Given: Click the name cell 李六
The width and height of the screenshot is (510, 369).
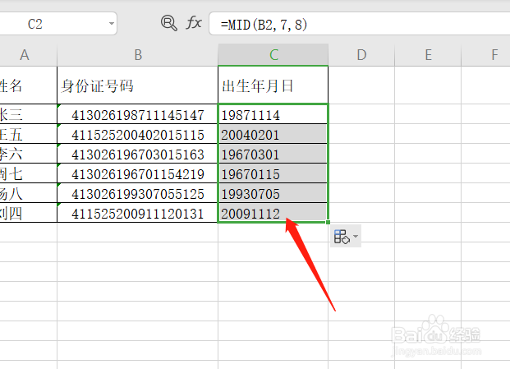Looking at the screenshot, I should click(x=28, y=154).
